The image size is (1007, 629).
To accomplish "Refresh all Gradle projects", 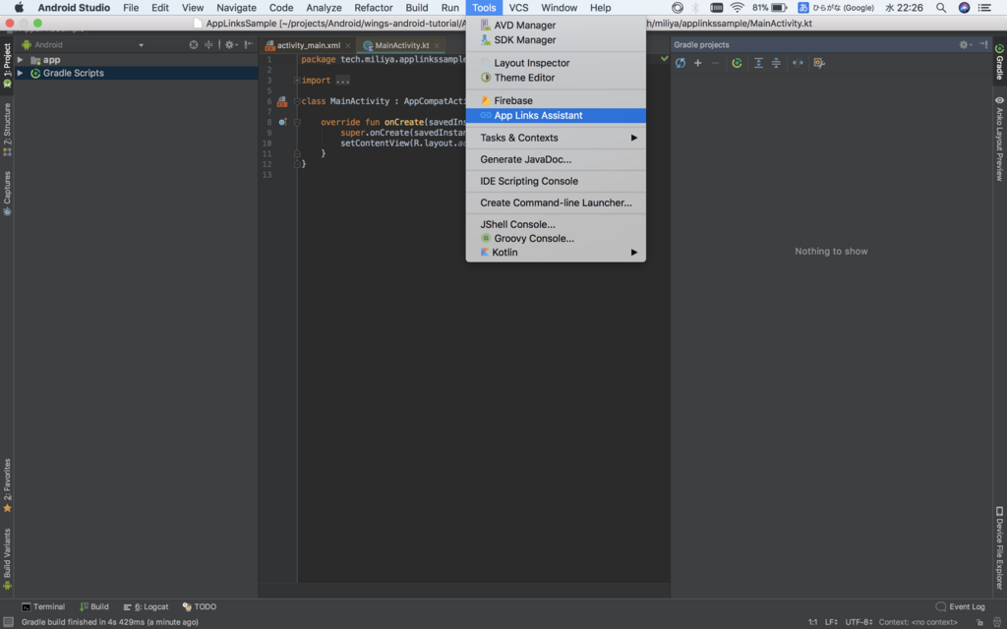I will point(681,63).
